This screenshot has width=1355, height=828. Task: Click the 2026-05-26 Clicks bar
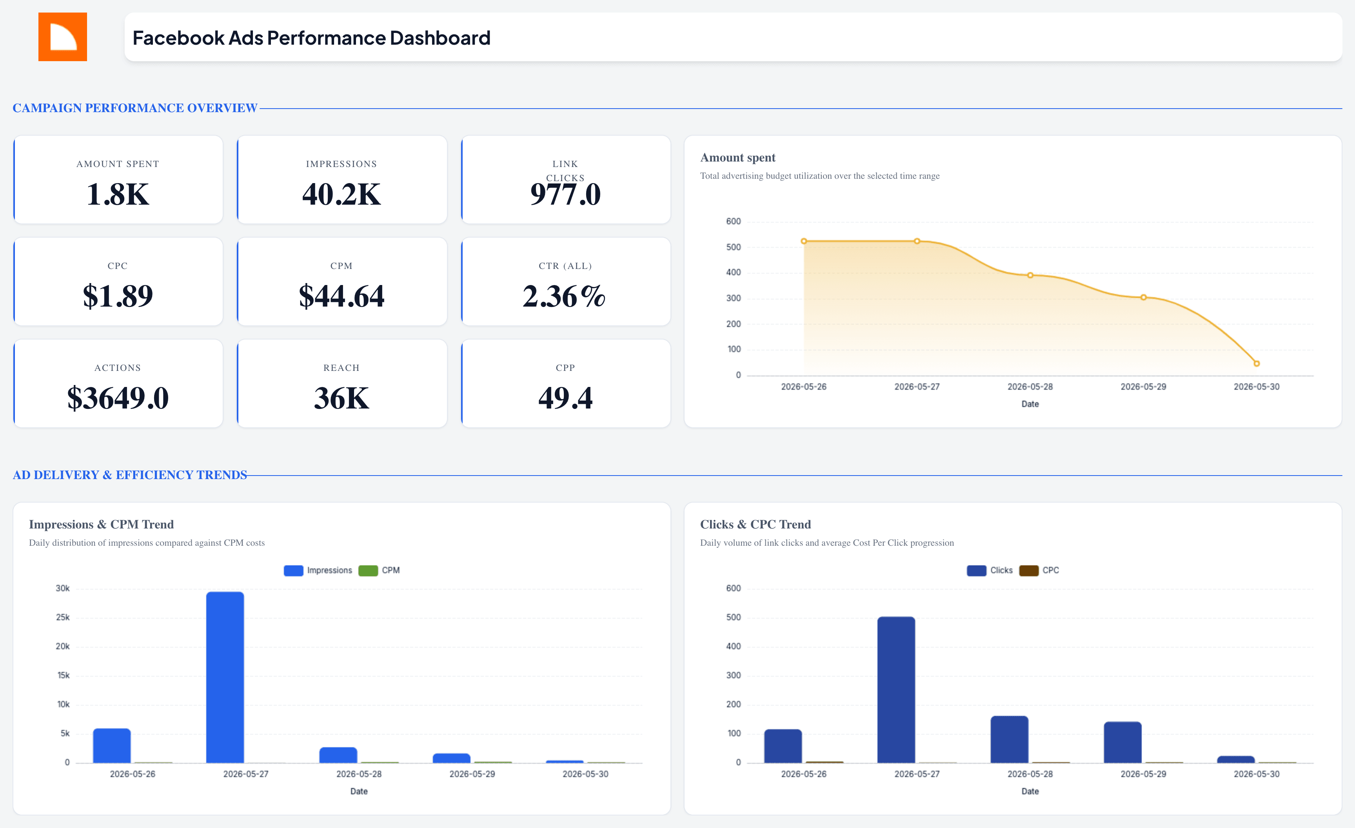tap(783, 746)
